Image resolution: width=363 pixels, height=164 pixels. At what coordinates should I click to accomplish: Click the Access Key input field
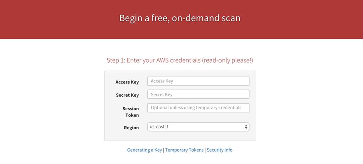[x=198, y=81]
